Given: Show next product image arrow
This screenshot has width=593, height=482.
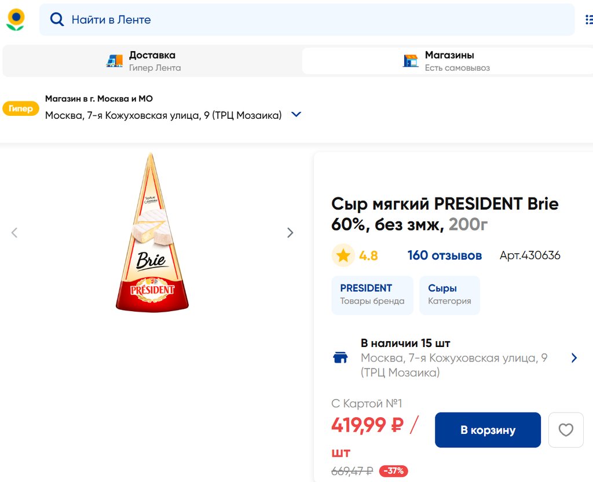Looking at the screenshot, I should [290, 233].
